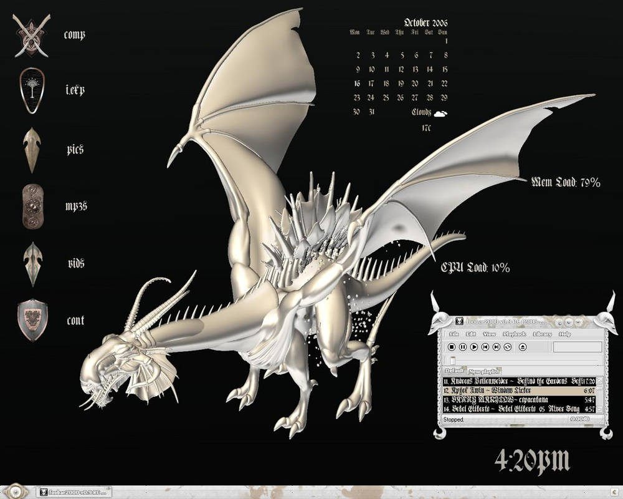Open the File menu in foobar2000

tap(454, 334)
